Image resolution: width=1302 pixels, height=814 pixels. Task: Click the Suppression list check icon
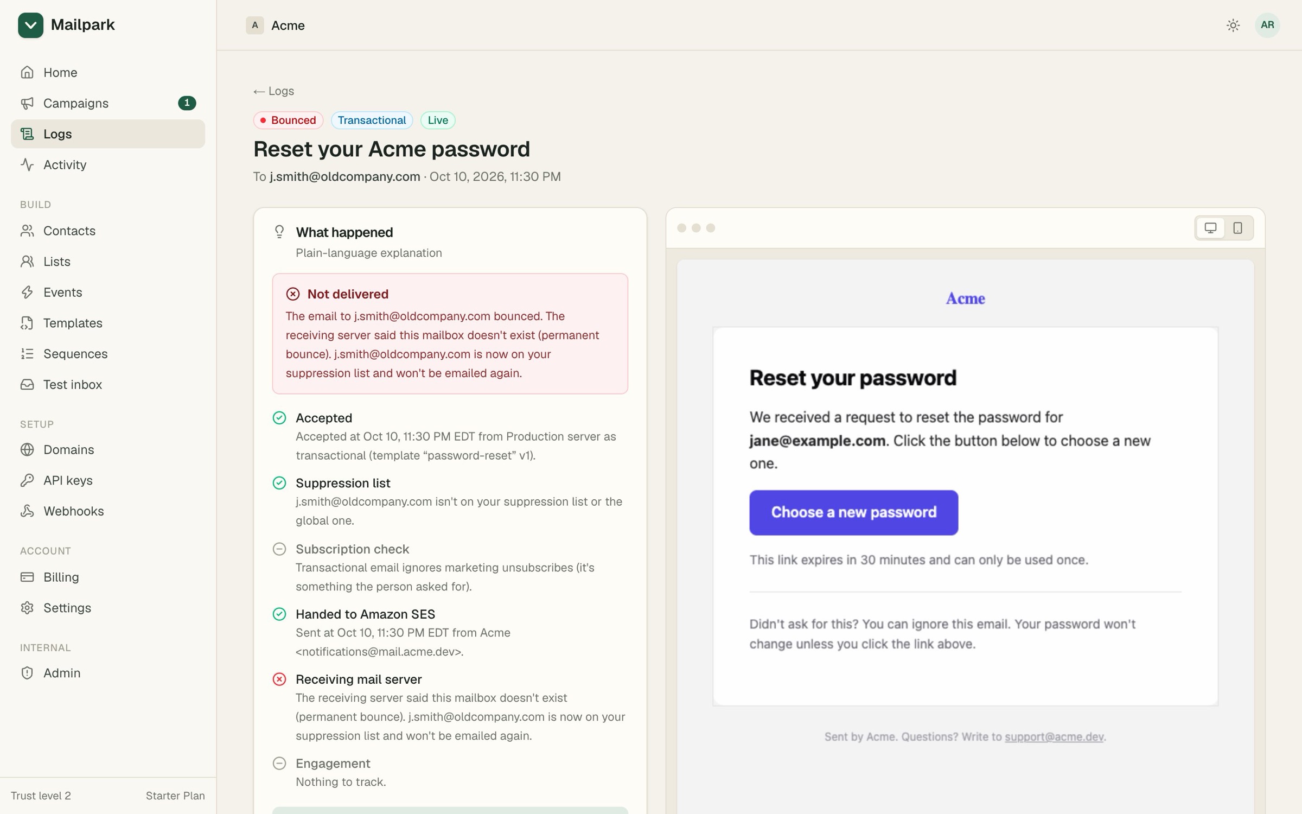pyautogui.click(x=279, y=483)
